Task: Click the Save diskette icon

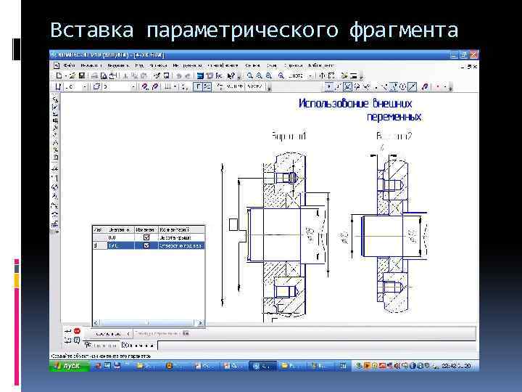Action: coord(81,75)
